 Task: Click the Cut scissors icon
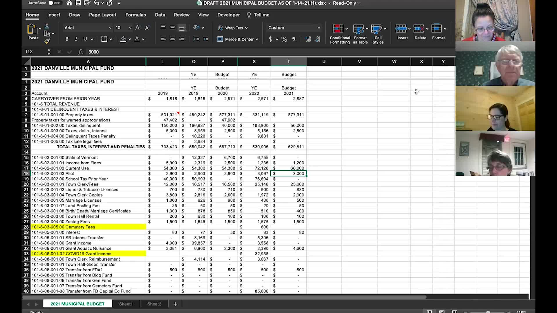pyautogui.click(x=47, y=26)
